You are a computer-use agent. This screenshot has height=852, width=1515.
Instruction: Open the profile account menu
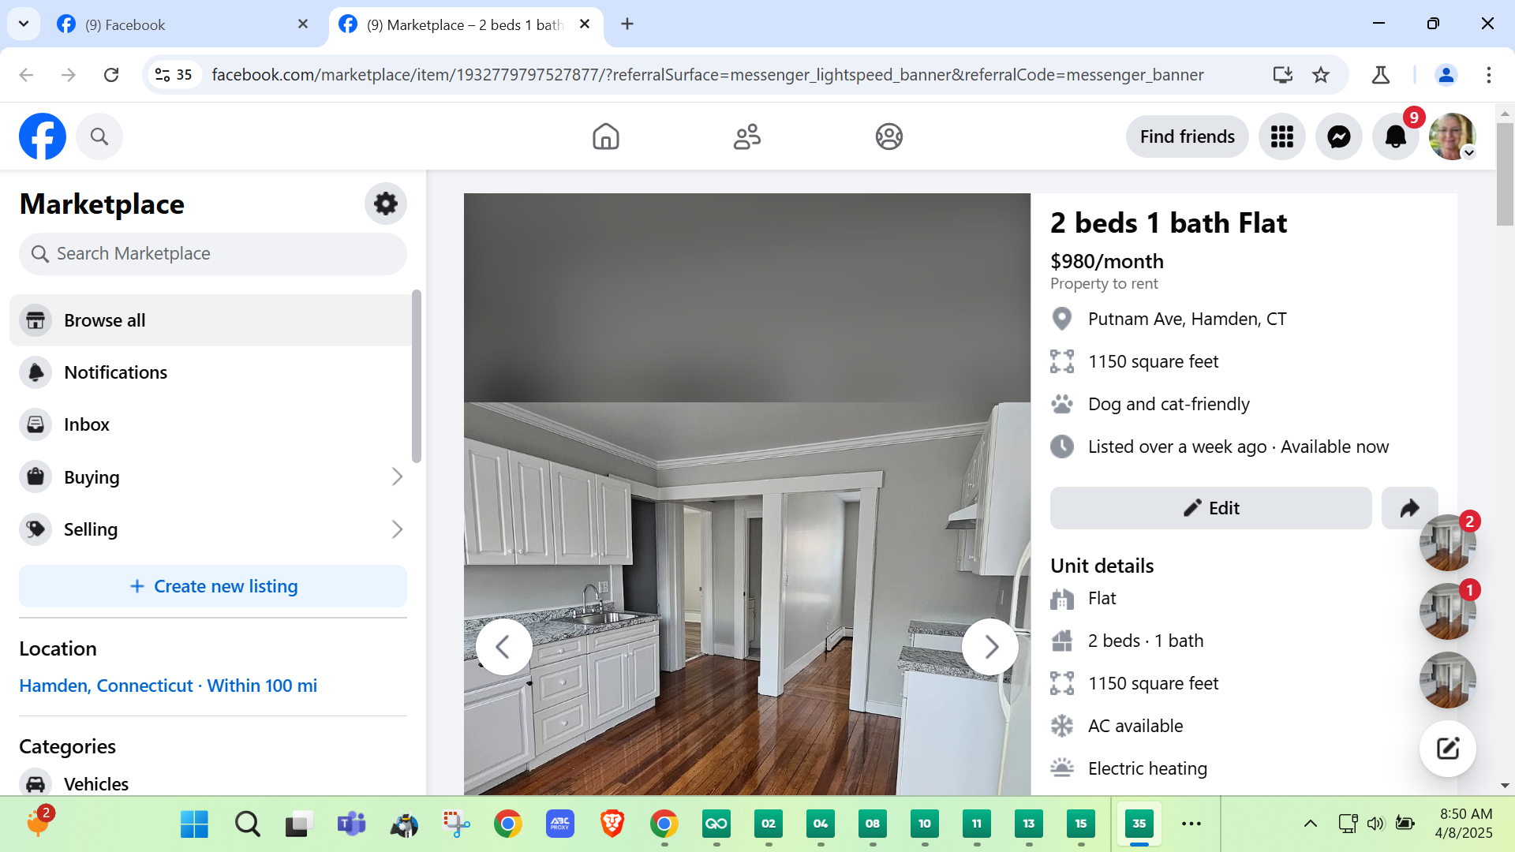[x=1452, y=136]
